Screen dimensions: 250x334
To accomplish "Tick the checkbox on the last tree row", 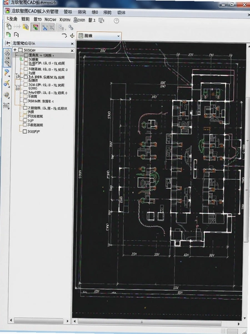I will click(x=24, y=131).
